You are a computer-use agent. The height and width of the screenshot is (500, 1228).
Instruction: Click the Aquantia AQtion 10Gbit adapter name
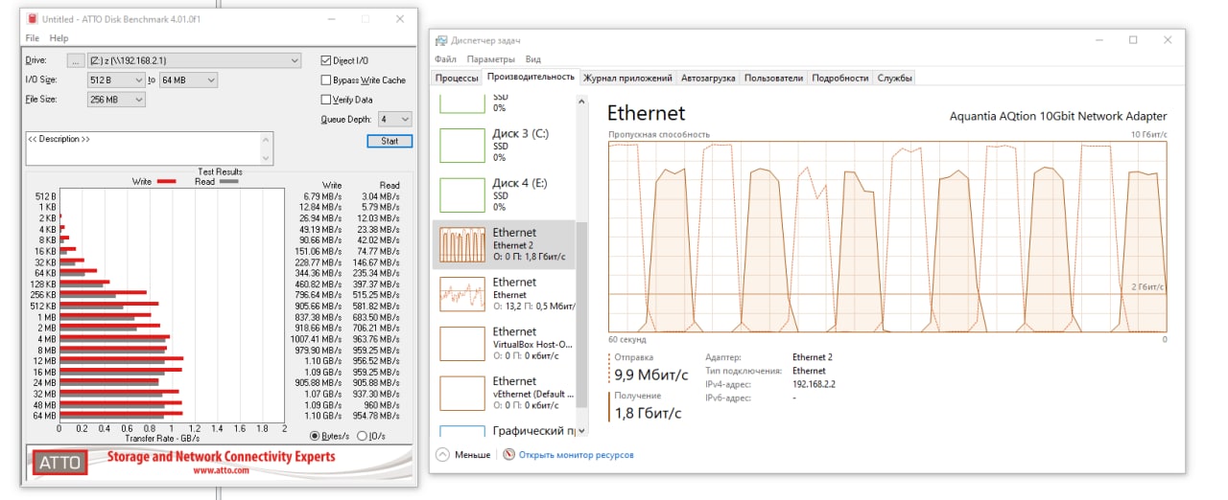coord(1058,116)
